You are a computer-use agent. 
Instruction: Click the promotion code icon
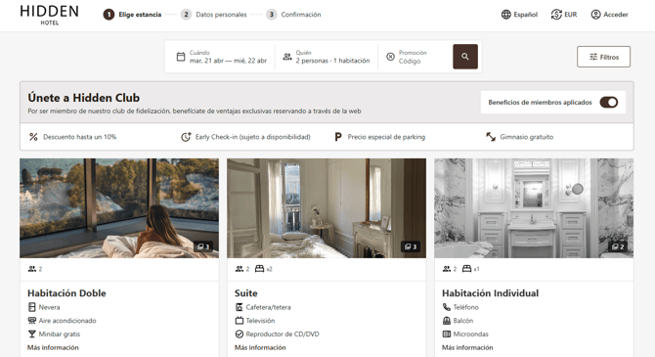pyautogui.click(x=390, y=57)
